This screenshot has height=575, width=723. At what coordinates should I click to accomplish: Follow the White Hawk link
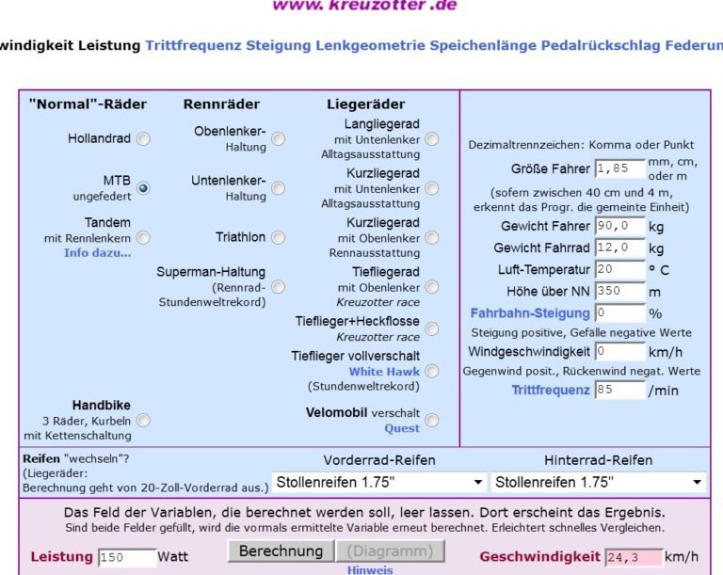coord(384,372)
